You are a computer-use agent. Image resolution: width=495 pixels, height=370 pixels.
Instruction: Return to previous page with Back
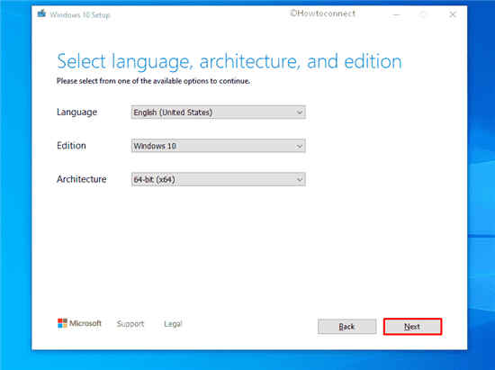[x=346, y=327]
